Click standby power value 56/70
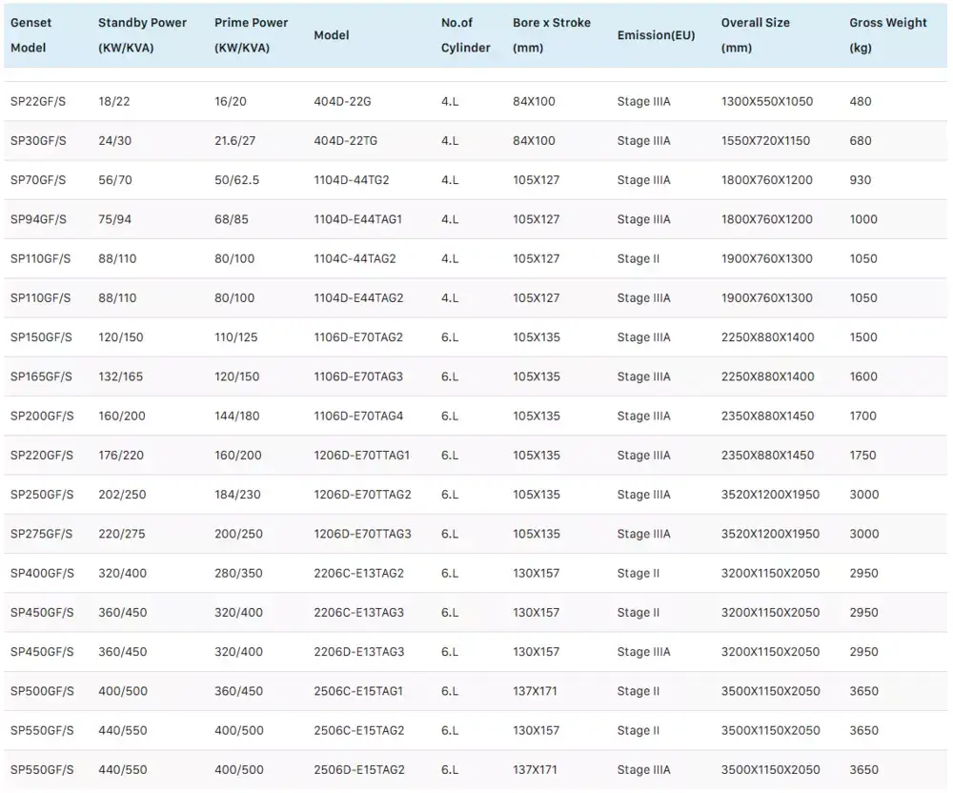This screenshot has width=953, height=793. [115, 180]
